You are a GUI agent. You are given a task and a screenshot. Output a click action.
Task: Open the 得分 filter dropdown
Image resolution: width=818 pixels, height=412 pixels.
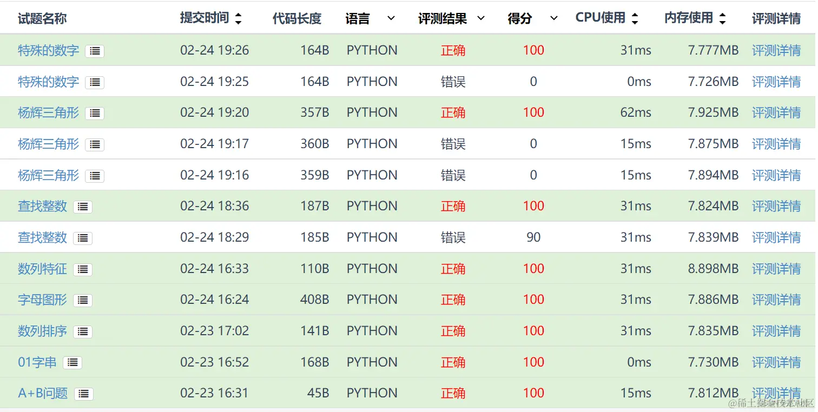point(553,19)
